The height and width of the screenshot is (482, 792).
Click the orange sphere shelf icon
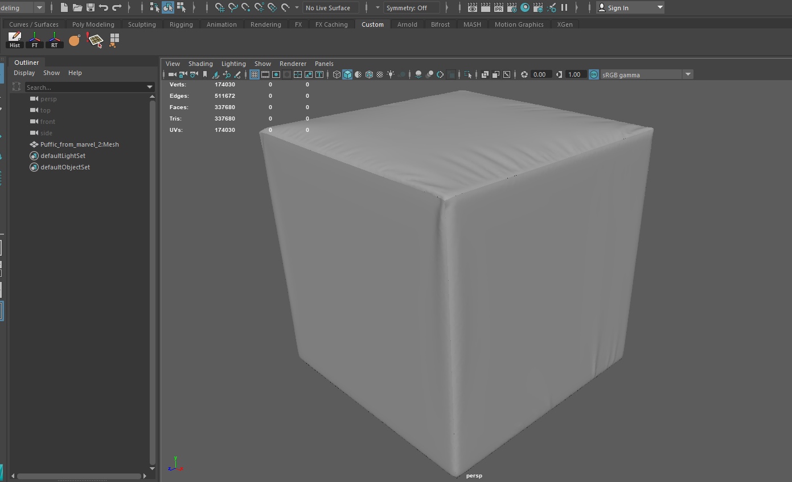(x=74, y=40)
